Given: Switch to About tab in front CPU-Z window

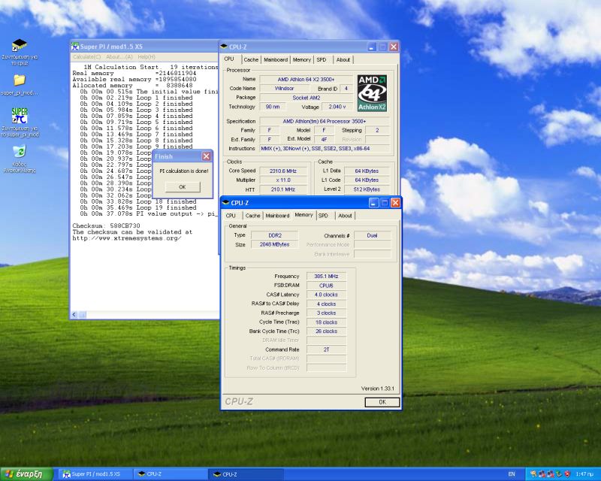Looking at the screenshot, I should [x=345, y=216].
